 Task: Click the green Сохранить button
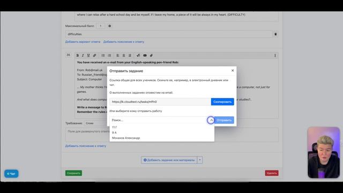(x=73, y=173)
